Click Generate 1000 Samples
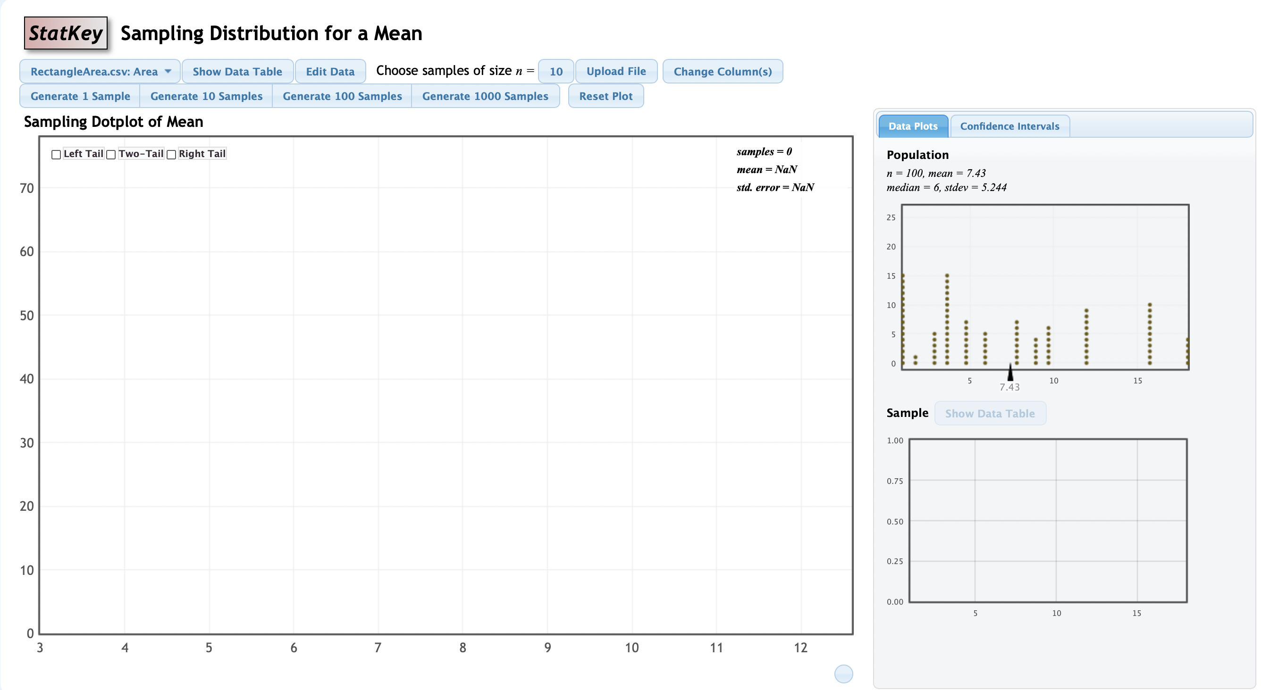 pyautogui.click(x=485, y=96)
